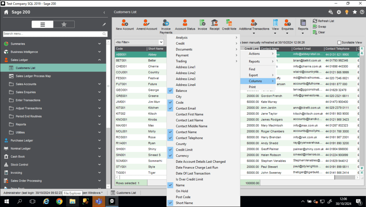This screenshot has height=207, width=366.
Task: Open Google Chrome from the taskbar
Action: click(x=59, y=201)
